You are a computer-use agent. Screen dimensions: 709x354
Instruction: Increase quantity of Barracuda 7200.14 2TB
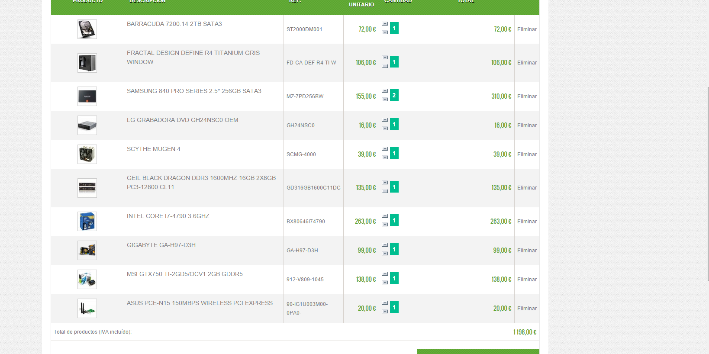(385, 24)
